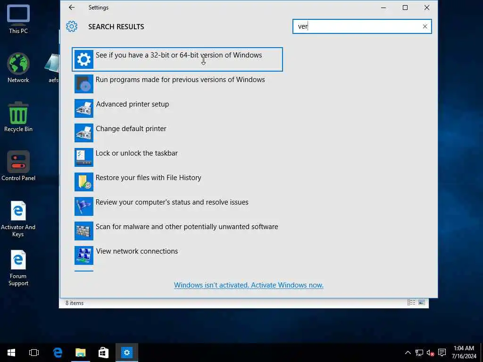
Task: Open 'View network connections' result
Action: 177,255
